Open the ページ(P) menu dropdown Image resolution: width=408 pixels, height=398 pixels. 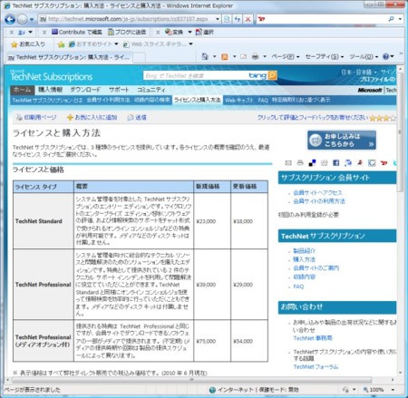285,56
